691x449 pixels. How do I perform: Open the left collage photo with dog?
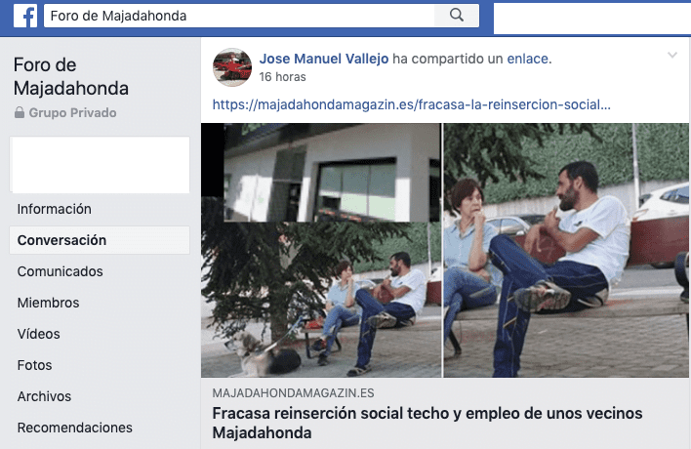tap(321, 250)
